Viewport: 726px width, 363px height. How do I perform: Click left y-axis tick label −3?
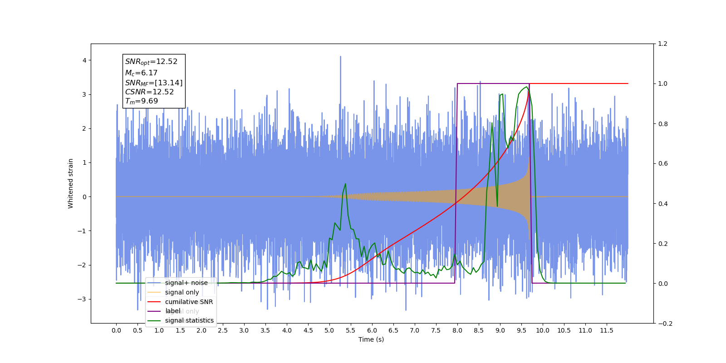[x=82, y=299]
